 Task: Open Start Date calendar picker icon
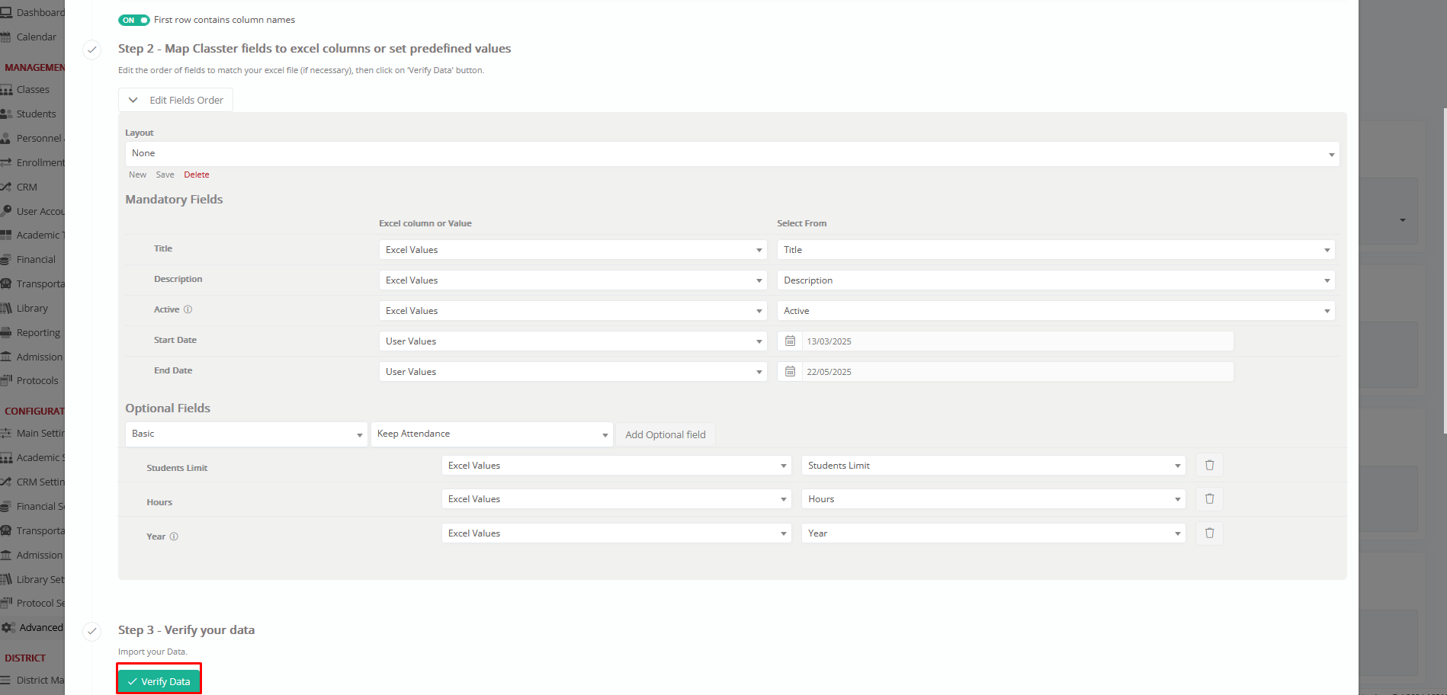click(790, 341)
